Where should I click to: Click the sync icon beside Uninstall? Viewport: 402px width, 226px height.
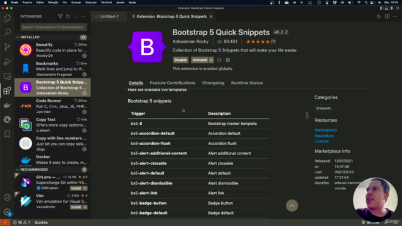pyautogui.click(x=219, y=60)
